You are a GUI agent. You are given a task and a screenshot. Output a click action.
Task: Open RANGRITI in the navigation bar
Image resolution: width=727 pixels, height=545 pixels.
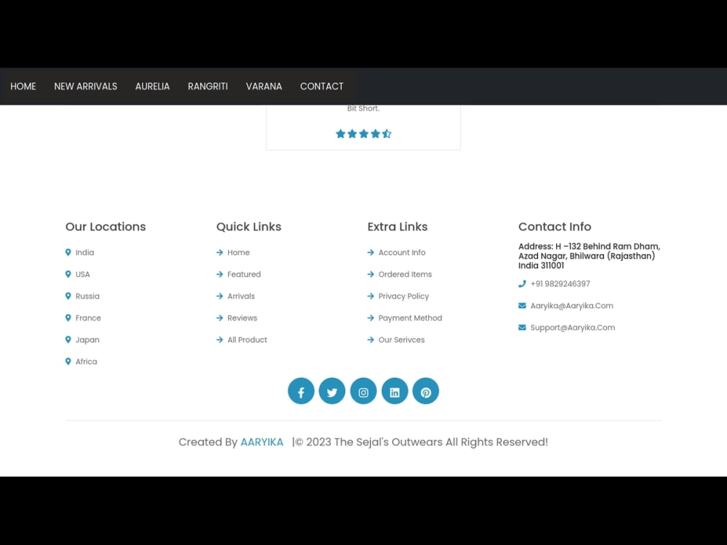(208, 86)
